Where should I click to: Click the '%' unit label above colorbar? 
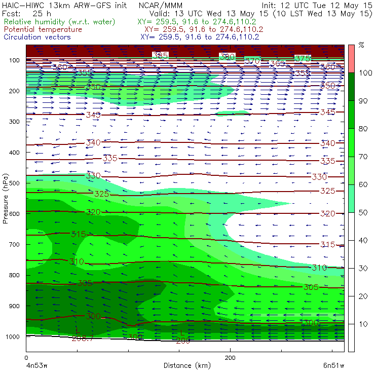pos(361,45)
